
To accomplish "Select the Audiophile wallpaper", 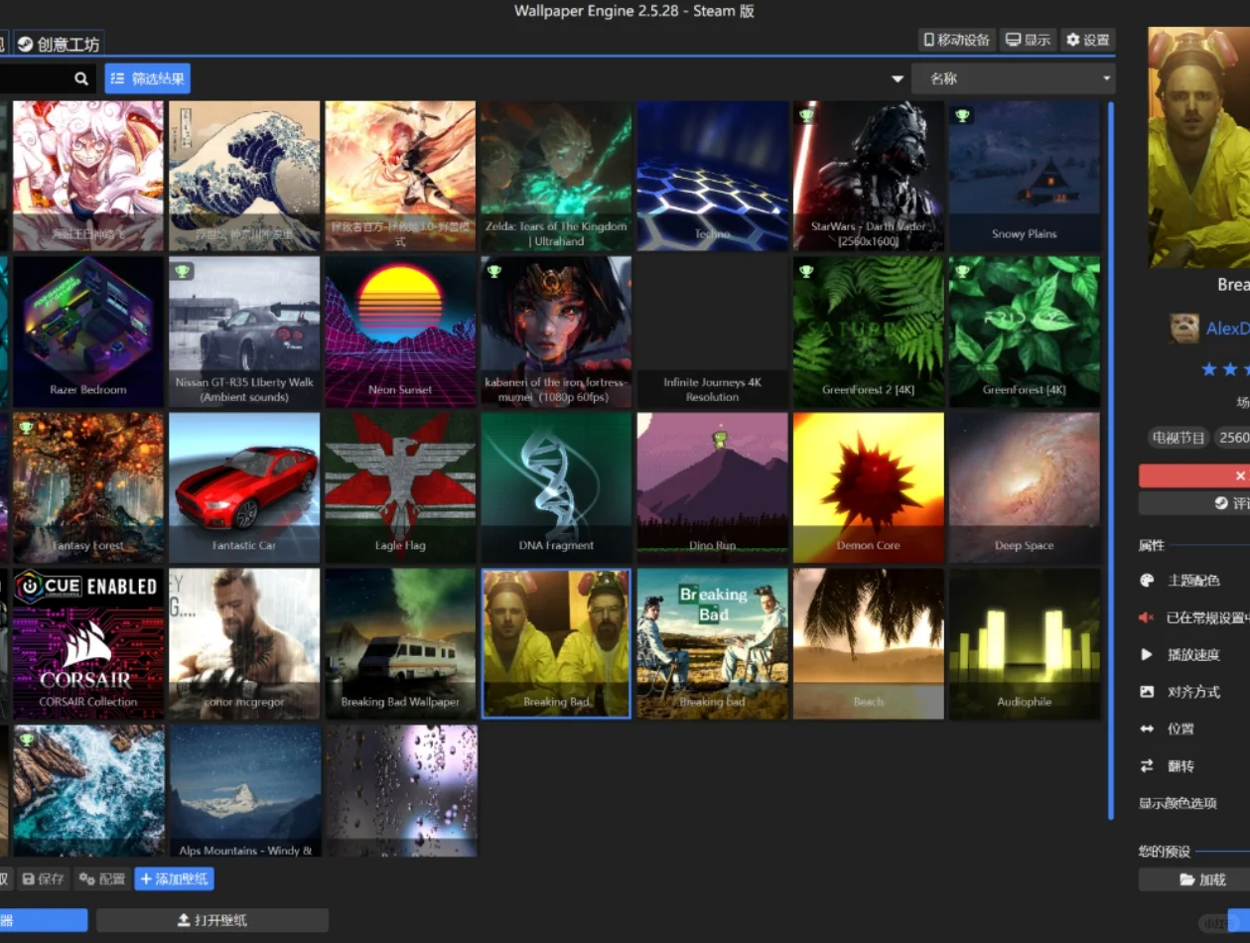I will click(1025, 643).
